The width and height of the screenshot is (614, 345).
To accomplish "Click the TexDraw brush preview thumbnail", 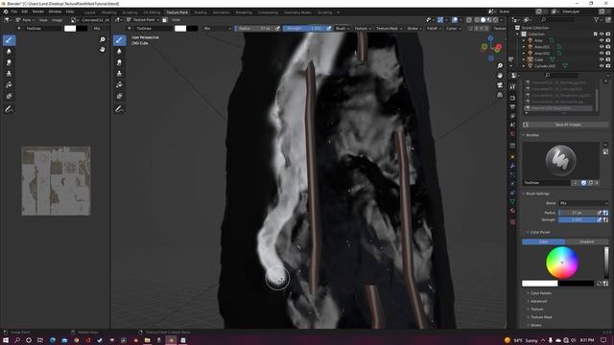I will pos(560,160).
